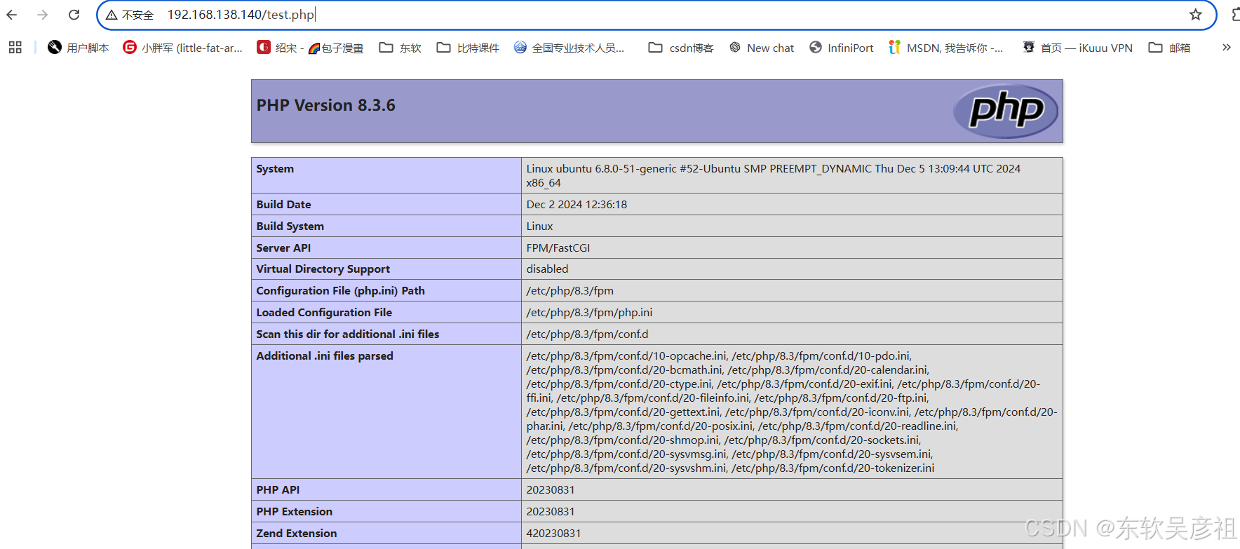Reload the test.php page
1240x549 pixels.
[74, 15]
